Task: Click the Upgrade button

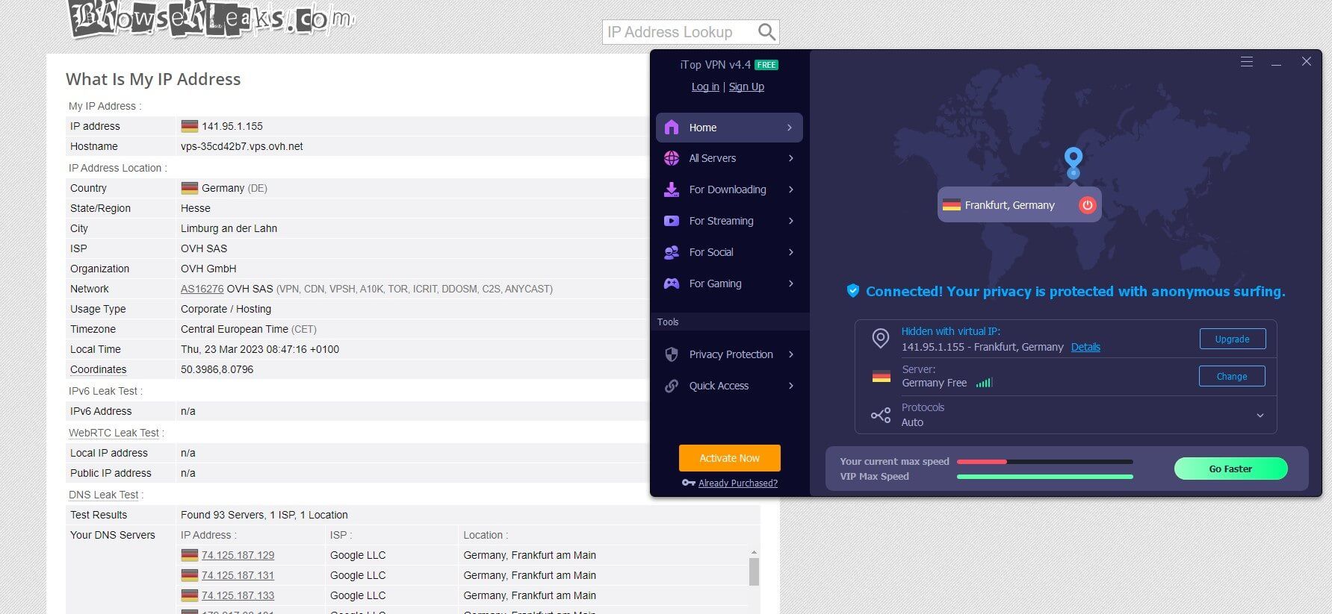Action: click(x=1233, y=339)
